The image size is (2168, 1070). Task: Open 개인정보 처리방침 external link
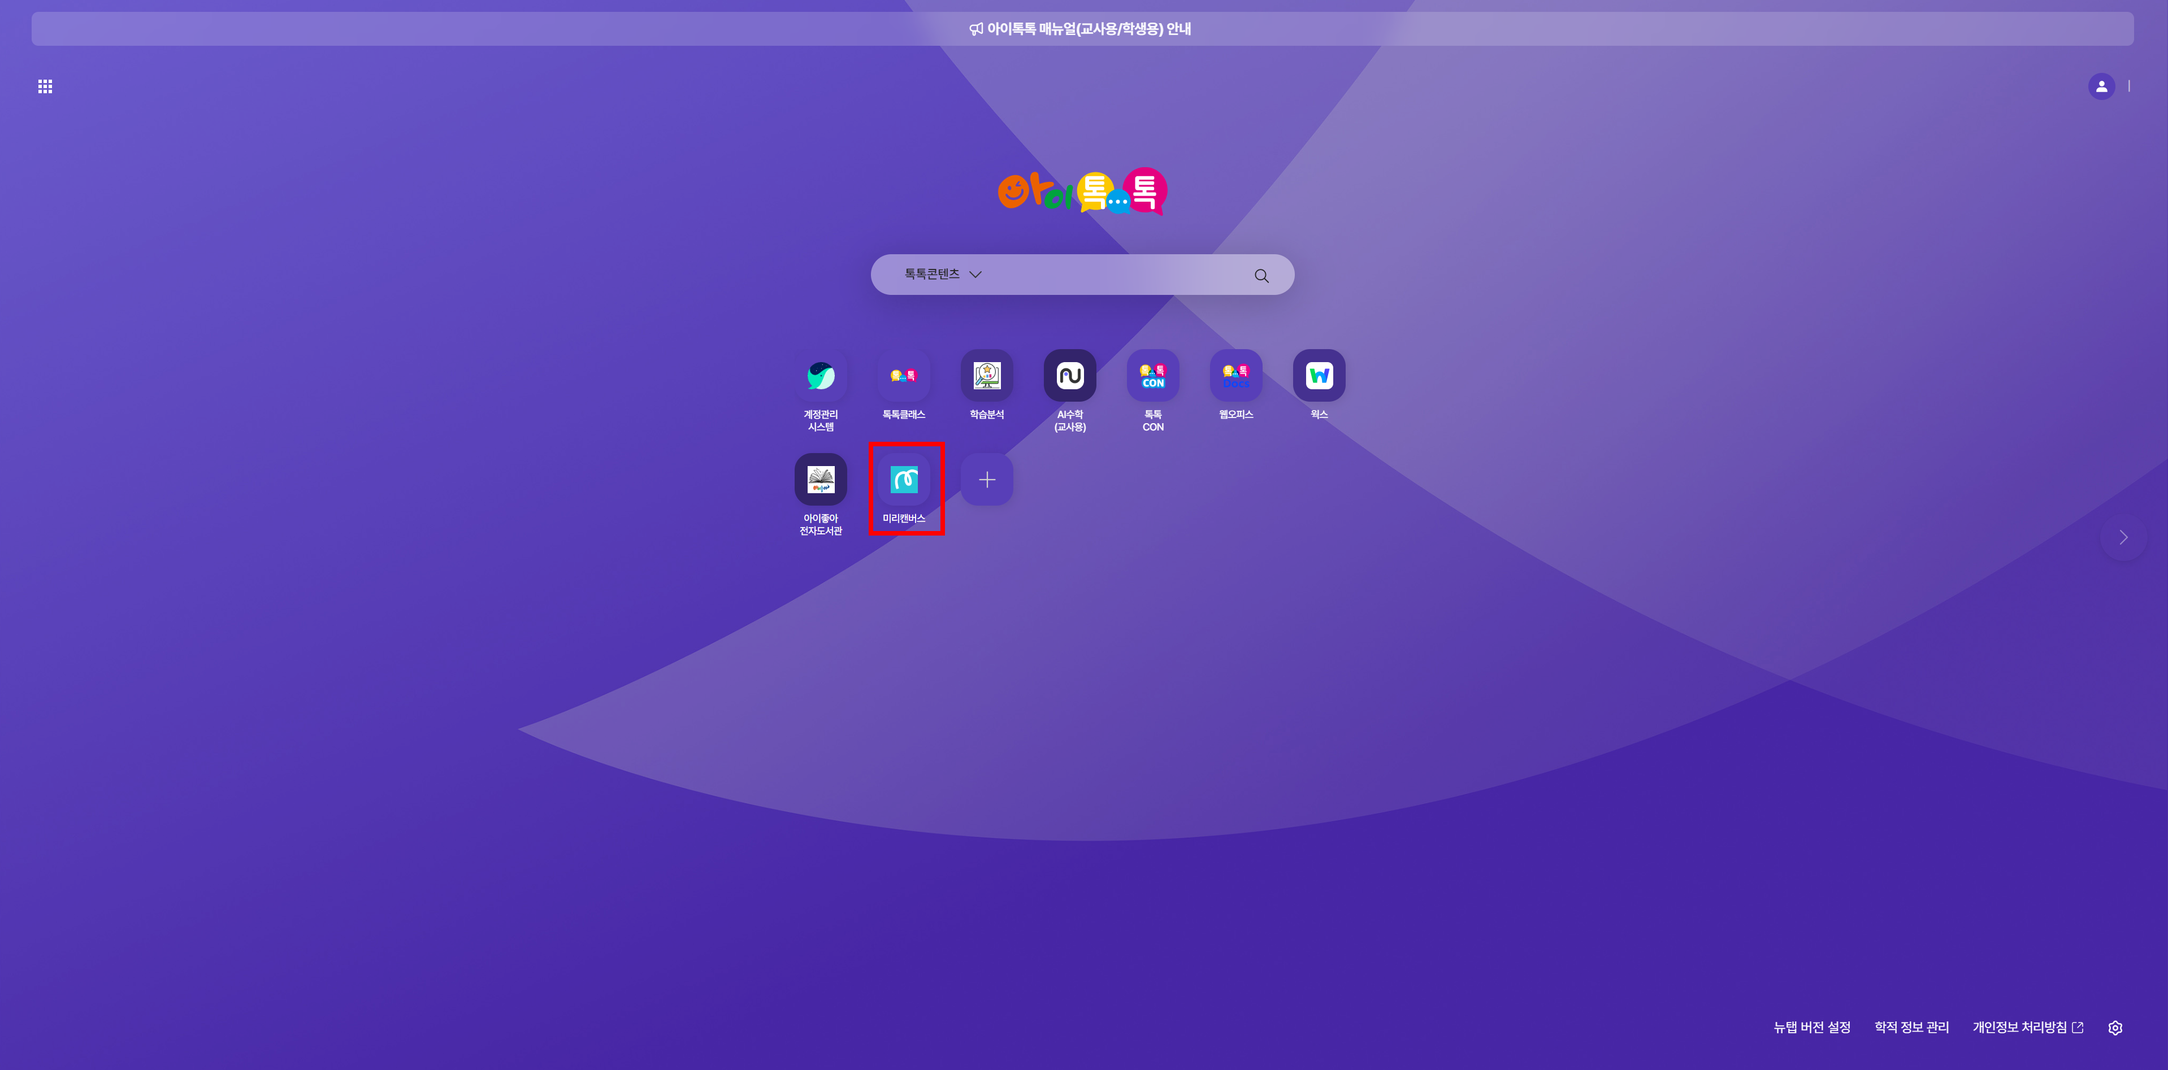(x=2027, y=1027)
